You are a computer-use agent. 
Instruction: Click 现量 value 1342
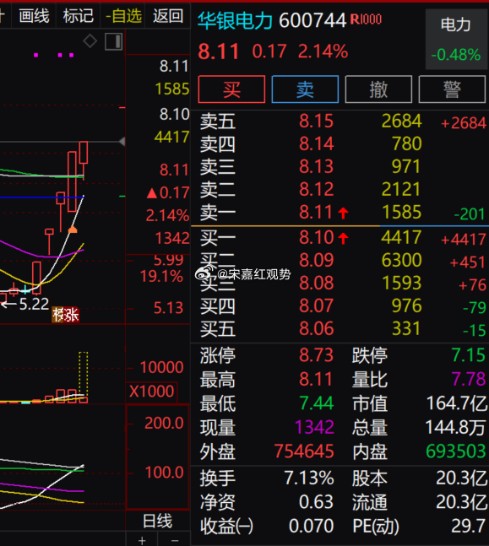click(314, 427)
